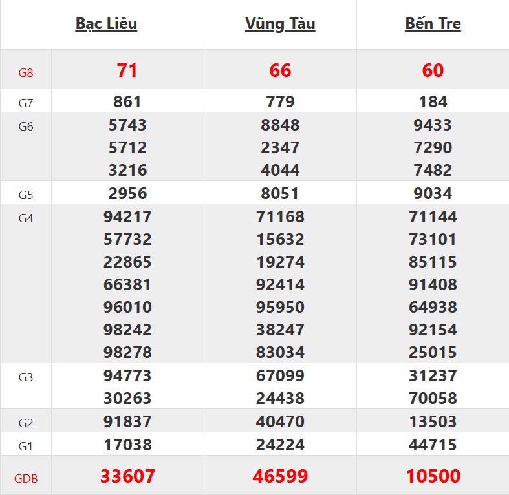Click the red G8 number 71
Image resolution: width=509 pixels, height=495 pixels.
(127, 70)
